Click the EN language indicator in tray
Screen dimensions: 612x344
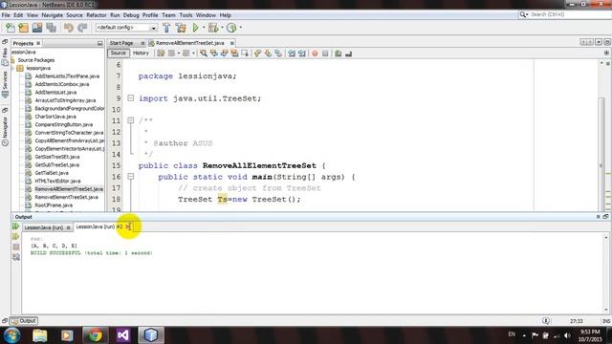[512, 334]
